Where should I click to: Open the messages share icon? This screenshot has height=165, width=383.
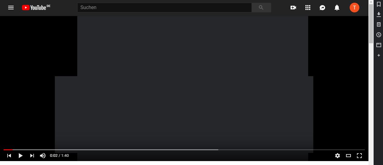[322, 8]
